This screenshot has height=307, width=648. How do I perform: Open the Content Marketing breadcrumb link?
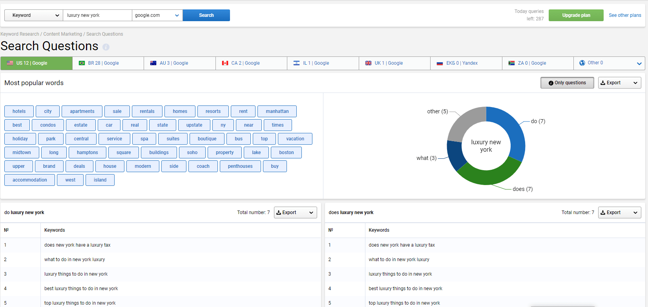(63, 34)
